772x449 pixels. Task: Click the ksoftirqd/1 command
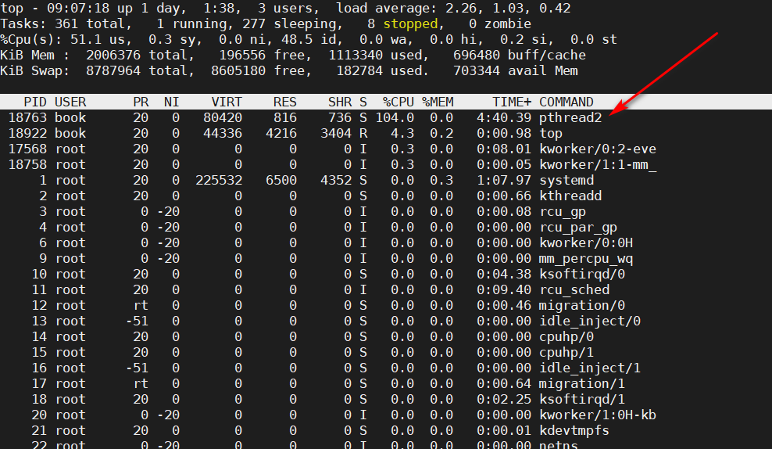point(582,399)
